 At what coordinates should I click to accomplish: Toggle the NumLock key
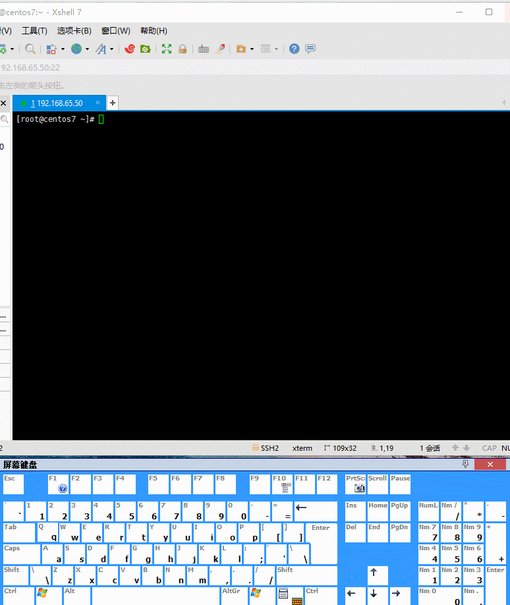tap(428, 511)
